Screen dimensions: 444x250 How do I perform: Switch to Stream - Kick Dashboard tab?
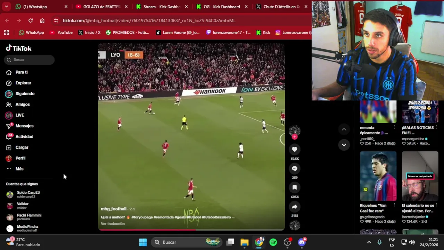[161, 7]
